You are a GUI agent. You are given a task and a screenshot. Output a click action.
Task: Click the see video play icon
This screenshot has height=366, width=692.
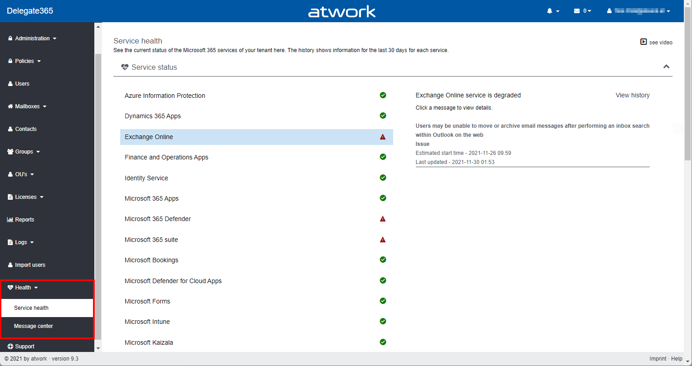pyautogui.click(x=643, y=42)
